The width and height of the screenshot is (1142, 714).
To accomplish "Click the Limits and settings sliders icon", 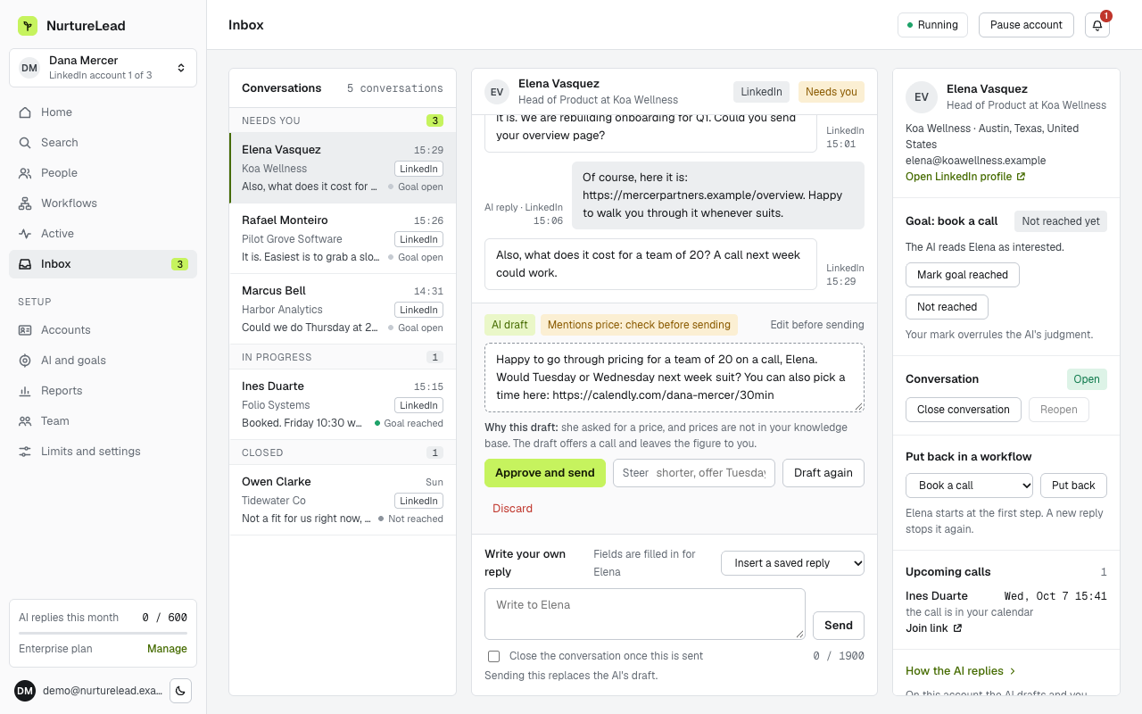I will click(25, 452).
